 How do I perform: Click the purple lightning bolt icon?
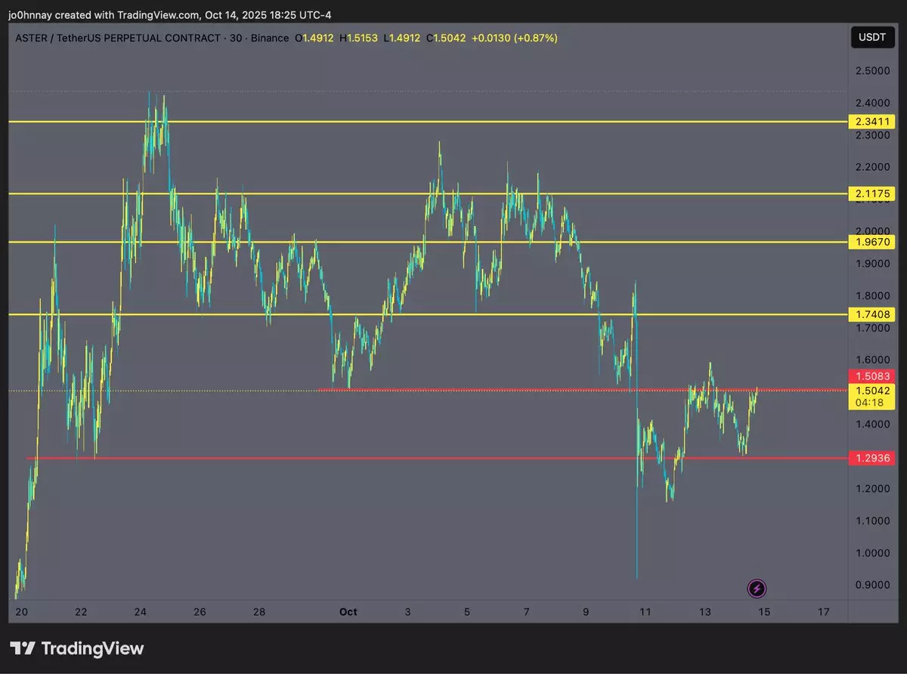point(757,589)
